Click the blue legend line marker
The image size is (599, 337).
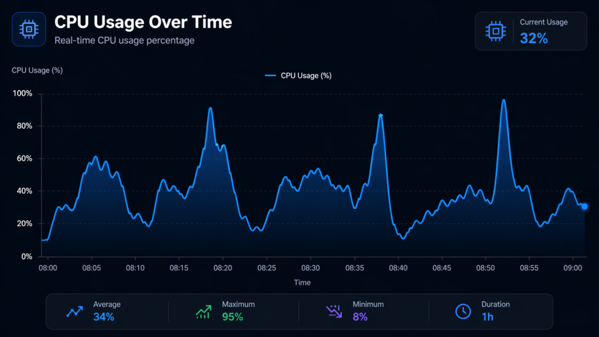pos(271,75)
